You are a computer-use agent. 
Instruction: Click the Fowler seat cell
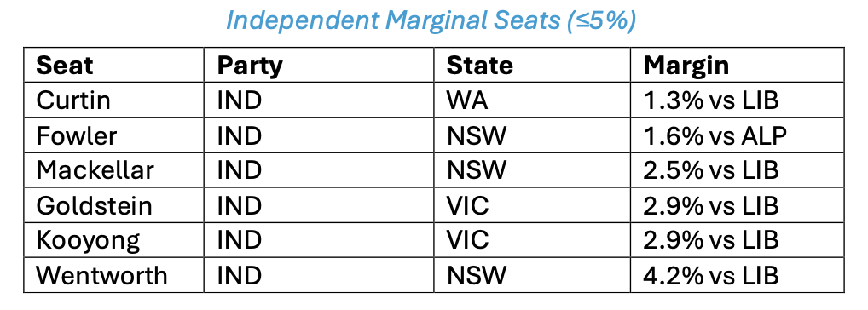coord(113,135)
